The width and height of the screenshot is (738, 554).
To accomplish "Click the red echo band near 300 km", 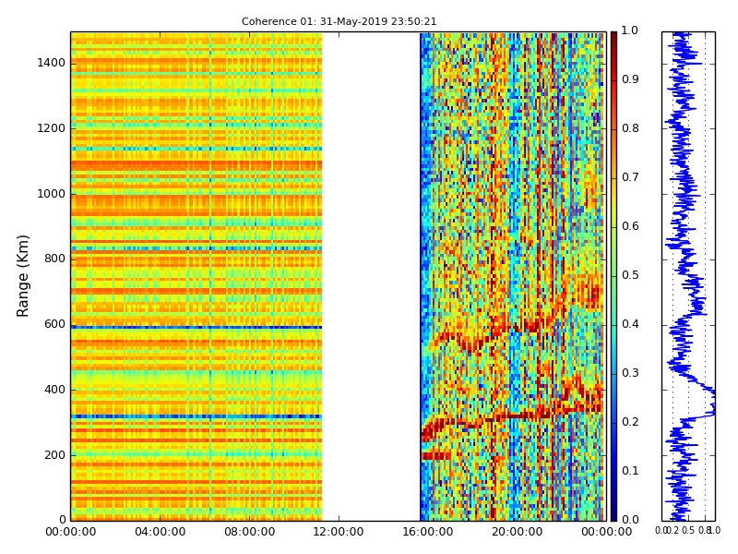I will point(512,417).
